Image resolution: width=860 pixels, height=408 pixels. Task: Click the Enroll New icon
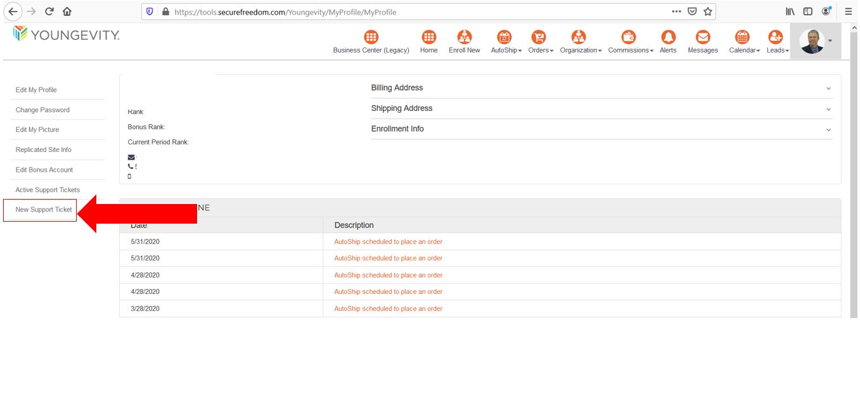click(465, 37)
